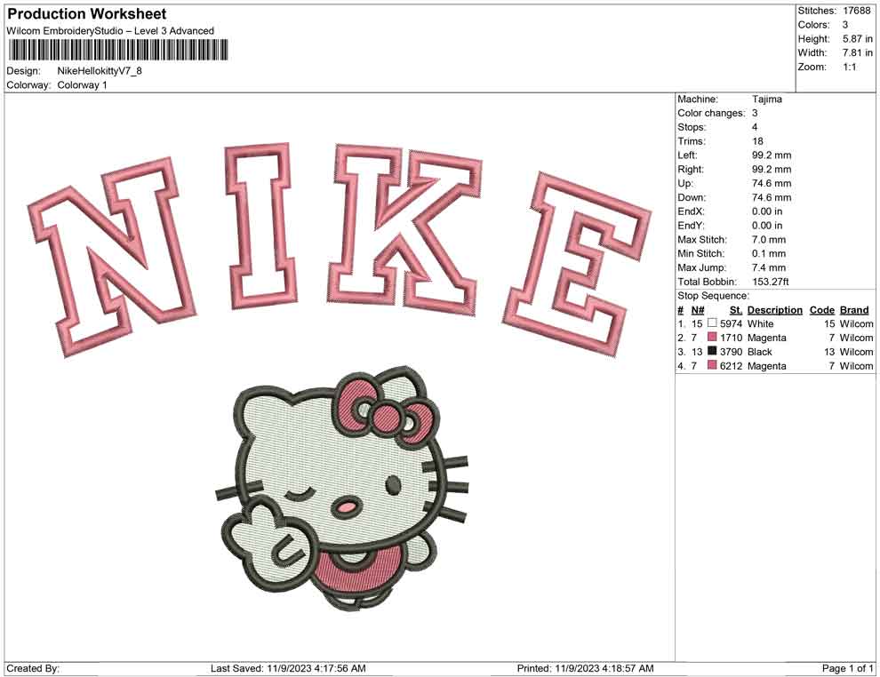The image size is (880, 677).
Task: Click the 'Created By:' footer label
Action: click(x=33, y=668)
